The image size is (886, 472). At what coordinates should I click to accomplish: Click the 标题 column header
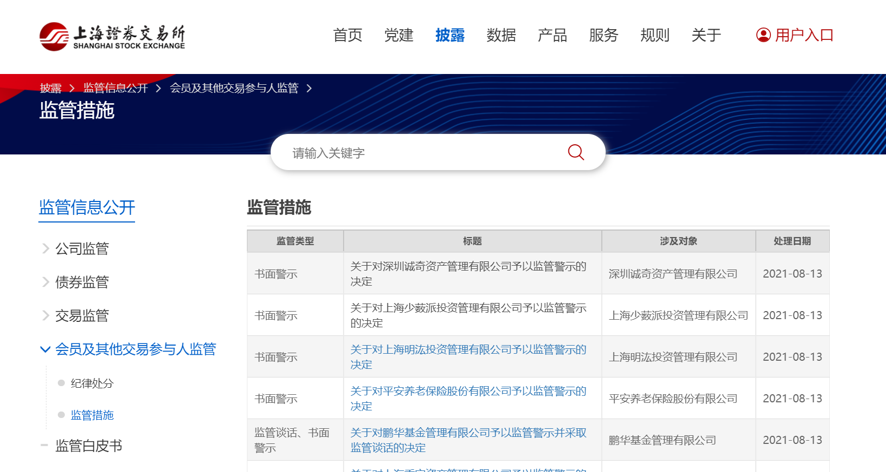click(473, 241)
